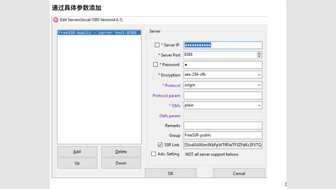Click the Edit Servers window title text
Viewport: 336px width, 189px height.
click(91, 19)
